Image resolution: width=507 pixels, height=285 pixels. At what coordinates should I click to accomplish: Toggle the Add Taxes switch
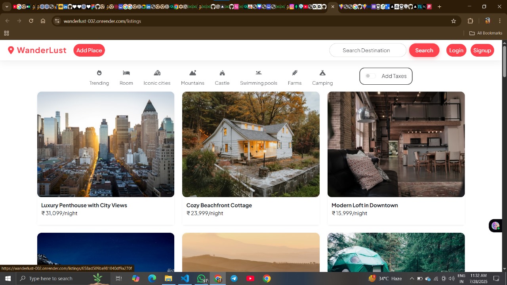tap(370, 76)
